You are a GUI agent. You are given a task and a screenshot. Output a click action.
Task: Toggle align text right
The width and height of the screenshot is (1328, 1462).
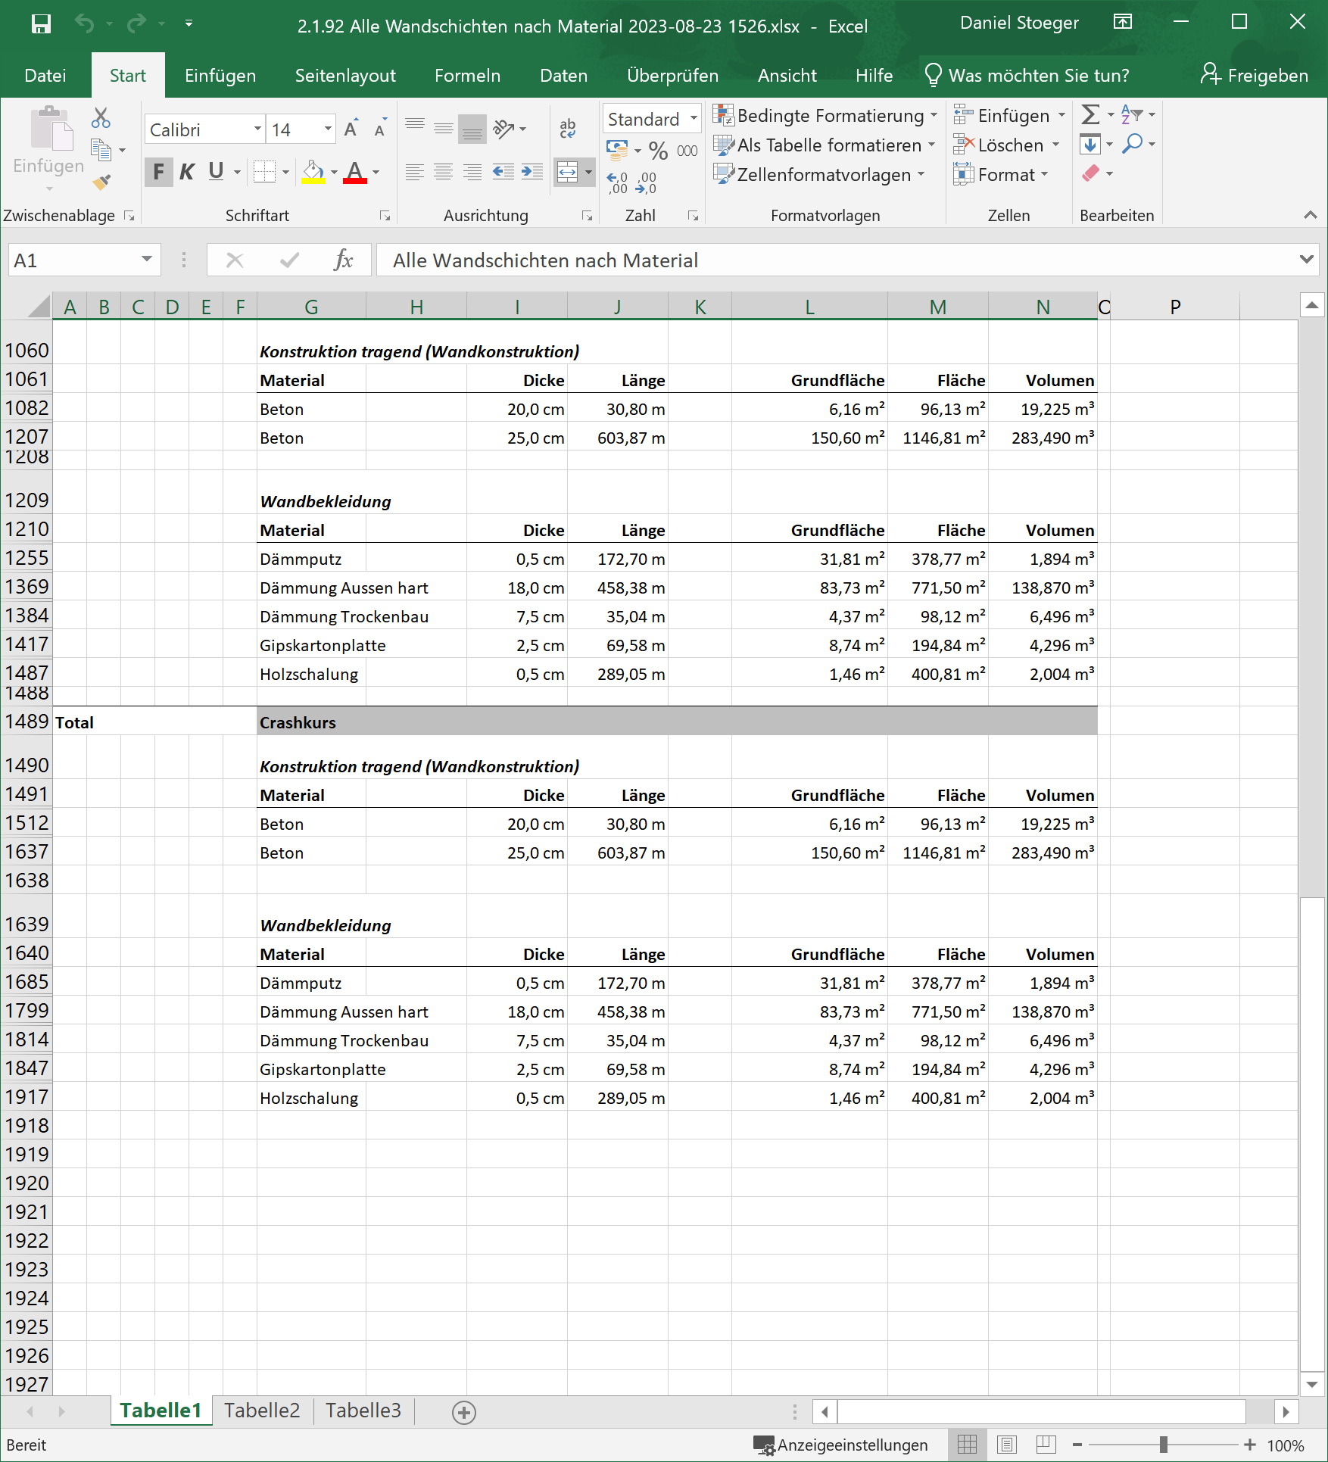pos(472,172)
